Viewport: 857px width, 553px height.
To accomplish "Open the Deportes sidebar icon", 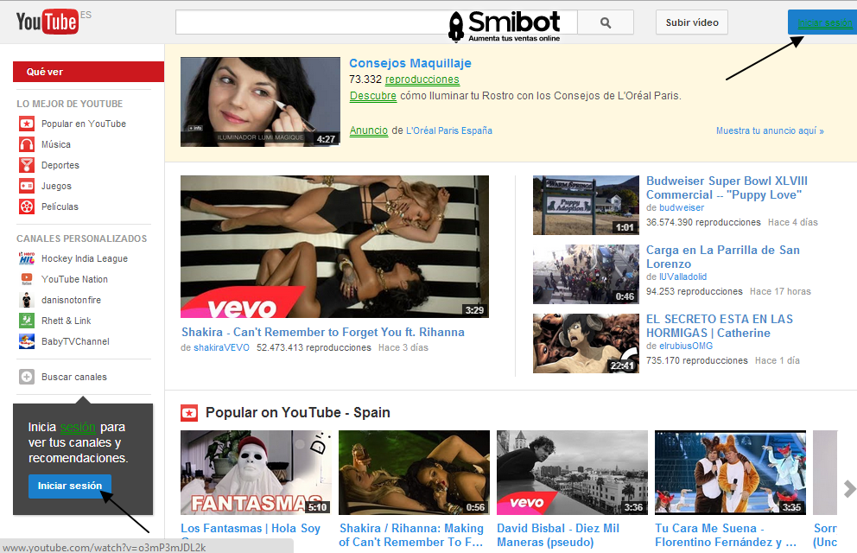I will click(x=27, y=165).
